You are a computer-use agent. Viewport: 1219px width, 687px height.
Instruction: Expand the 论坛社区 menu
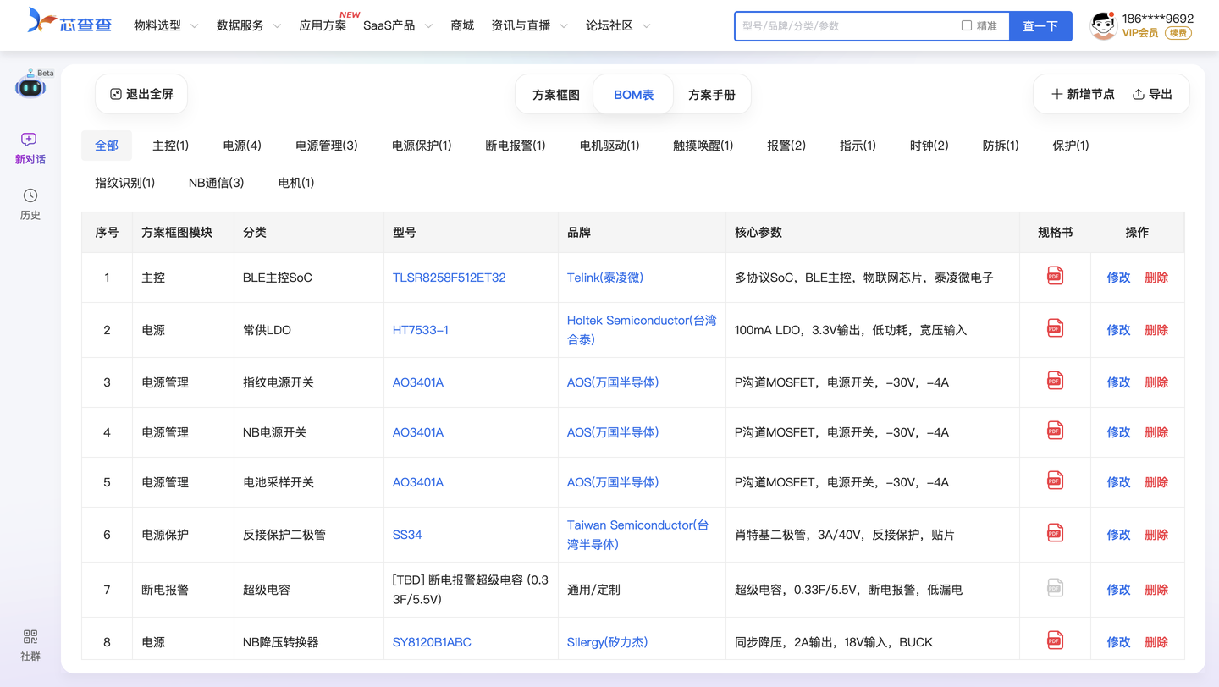[x=618, y=25]
